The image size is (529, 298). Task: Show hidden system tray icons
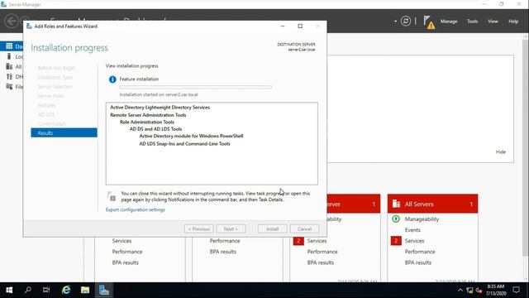[x=460, y=291]
